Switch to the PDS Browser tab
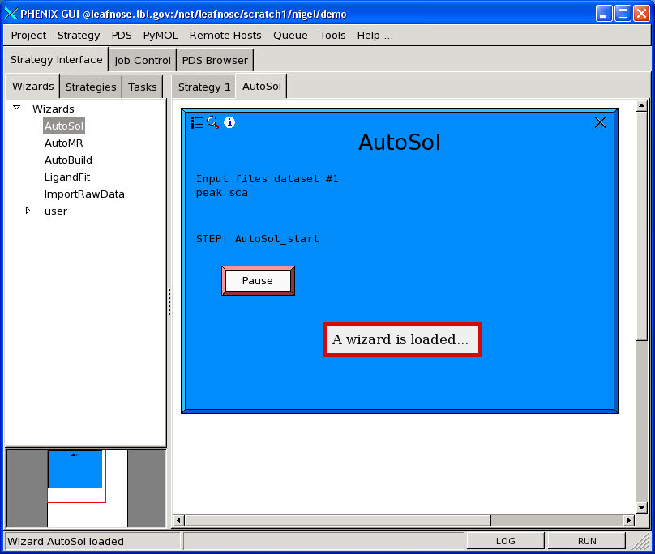The width and height of the screenshot is (655, 554). [215, 60]
